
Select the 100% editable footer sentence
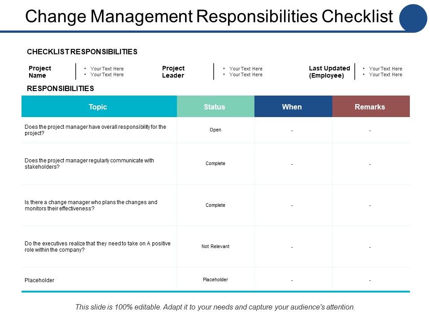point(215,307)
